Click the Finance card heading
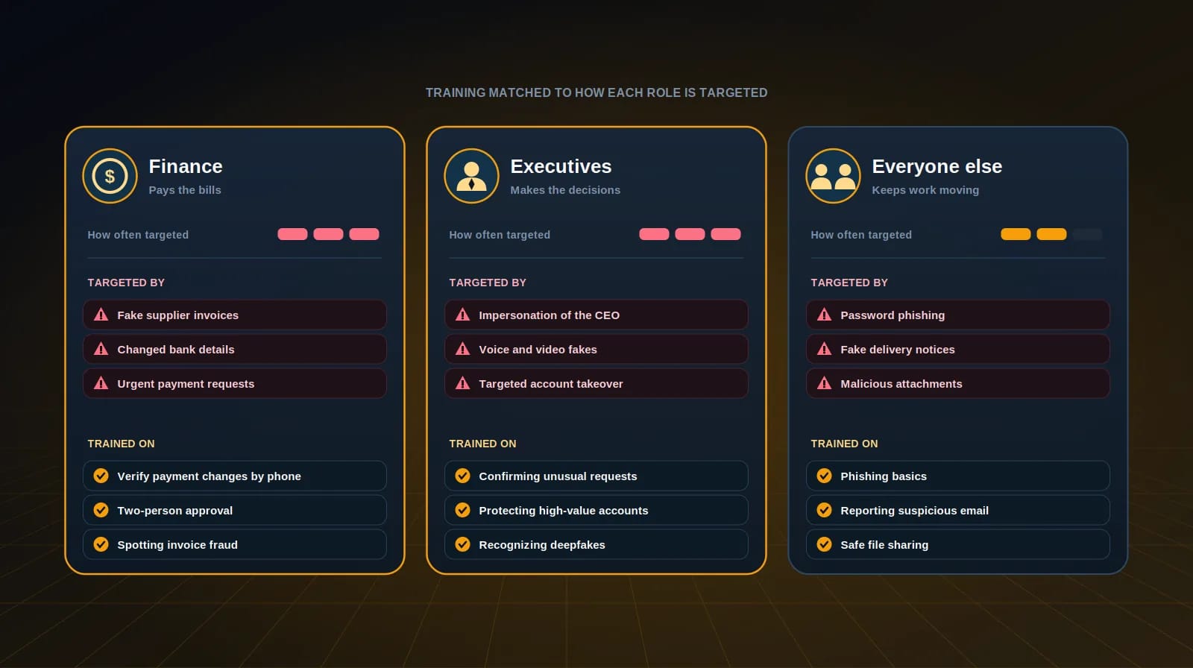 coord(186,166)
